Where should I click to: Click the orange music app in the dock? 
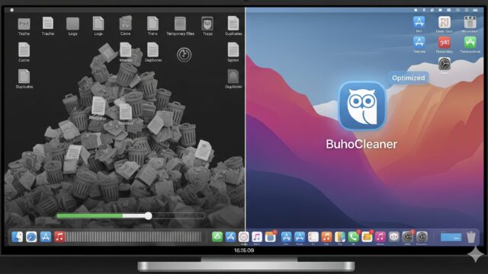click(326, 237)
